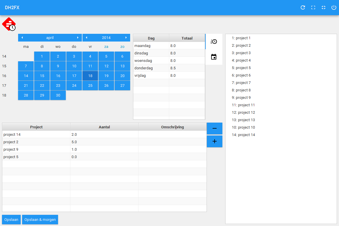The height and width of the screenshot is (226, 339).
Task: Add a row with the plus button
Action: [x=214, y=141]
